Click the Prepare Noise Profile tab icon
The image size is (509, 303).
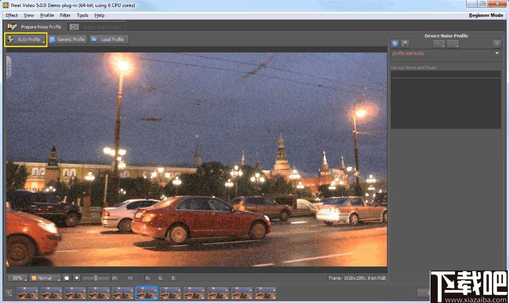click(12, 27)
